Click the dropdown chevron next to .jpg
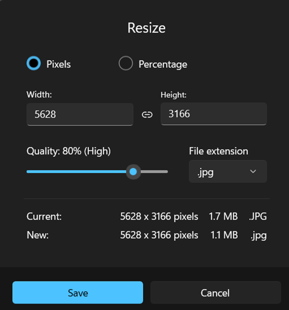This screenshot has width=289, height=310. coord(253,171)
